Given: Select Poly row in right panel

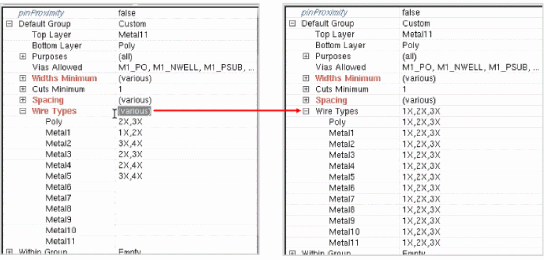Looking at the screenshot, I should pyautogui.click(x=412, y=122).
